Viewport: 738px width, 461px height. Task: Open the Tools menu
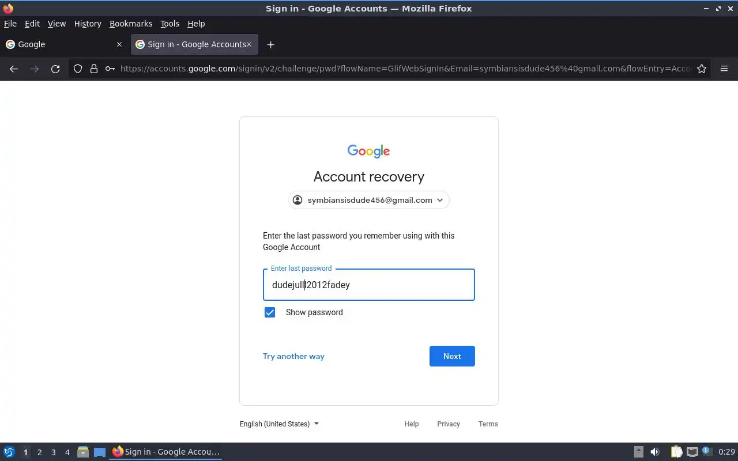(x=170, y=24)
